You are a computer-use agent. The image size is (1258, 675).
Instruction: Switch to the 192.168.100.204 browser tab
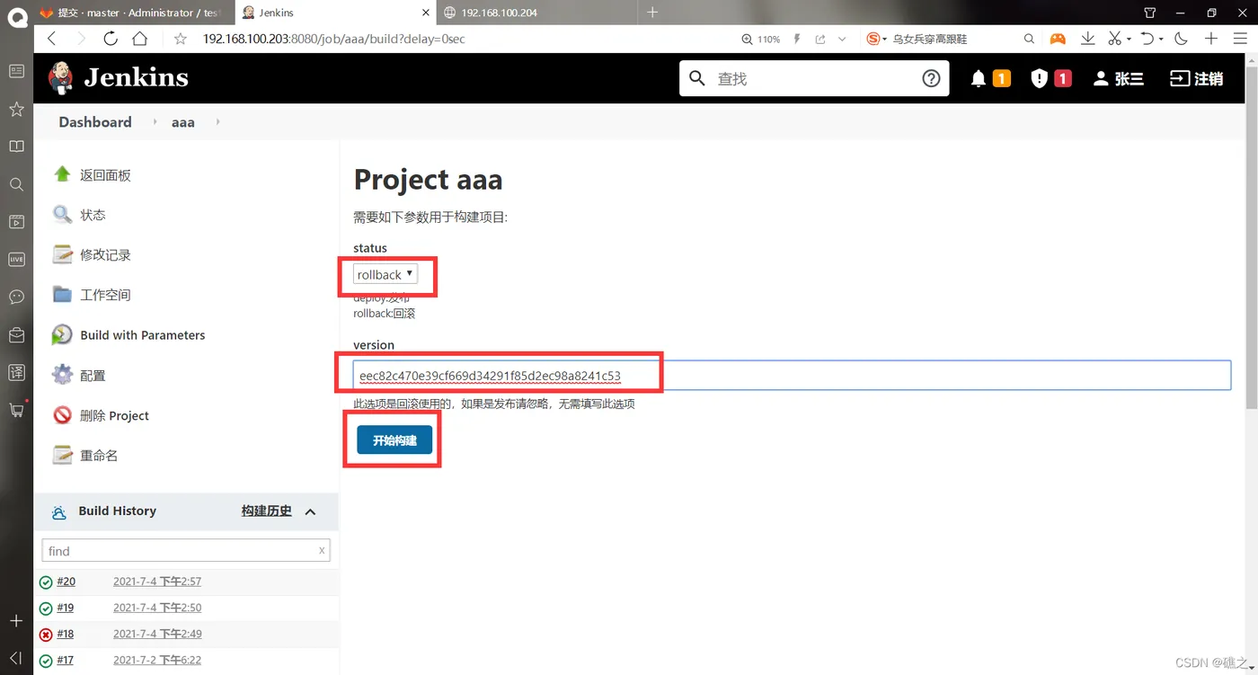[536, 13]
